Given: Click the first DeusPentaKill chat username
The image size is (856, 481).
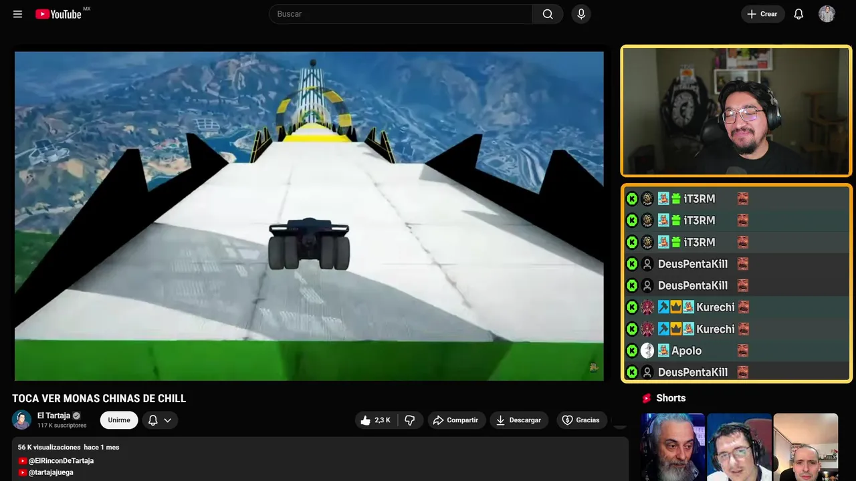Looking at the screenshot, I should 693,264.
